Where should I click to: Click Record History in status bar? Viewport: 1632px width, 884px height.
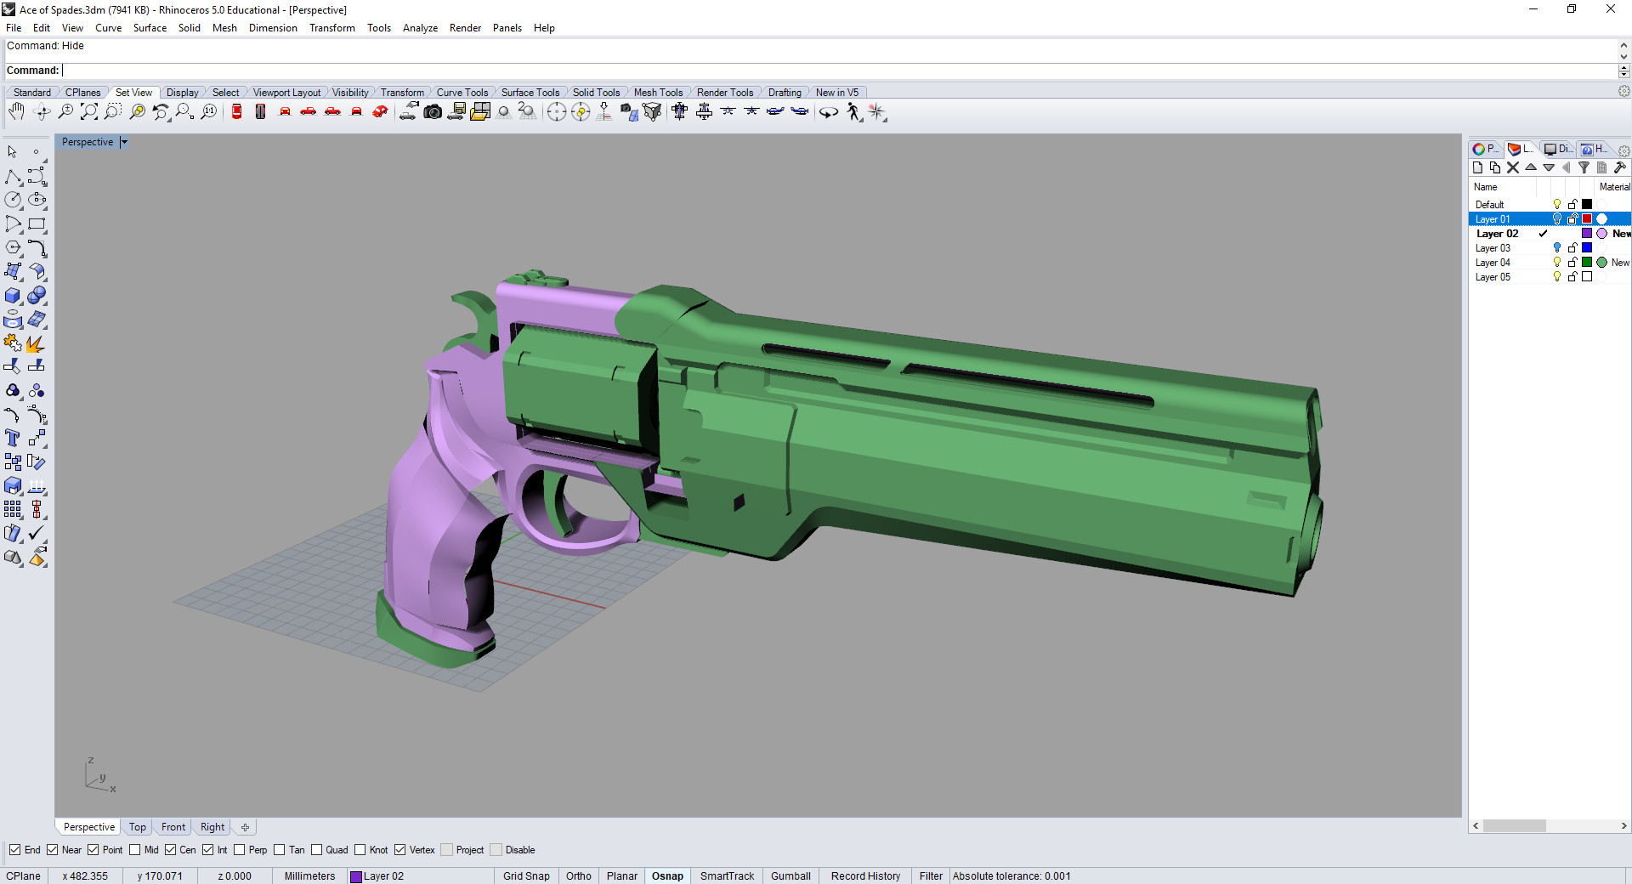[x=865, y=876]
